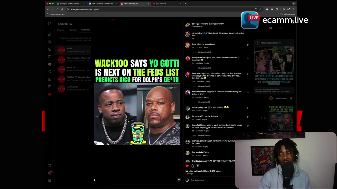Open Motivationals channel chat
Image resolution: width=337 pixels, height=189 pixels.
pyautogui.click(x=73, y=88)
